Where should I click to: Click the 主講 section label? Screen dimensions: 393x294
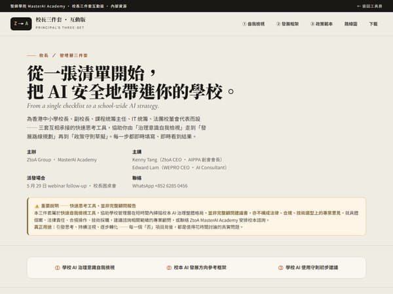pos(137,152)
